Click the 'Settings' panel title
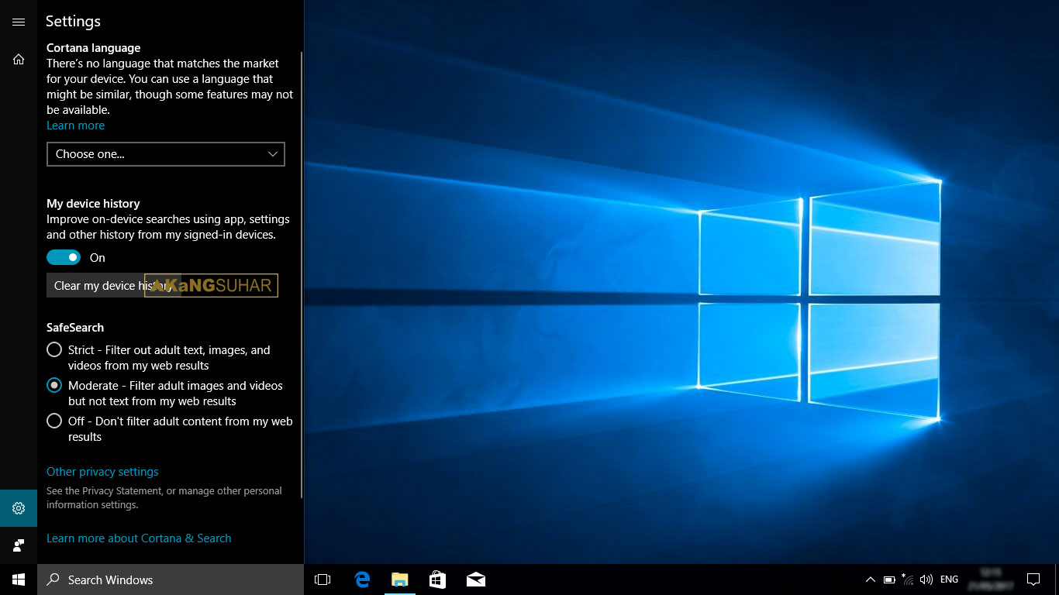This screenshot has width=1059, height=595. click(73, 22)
